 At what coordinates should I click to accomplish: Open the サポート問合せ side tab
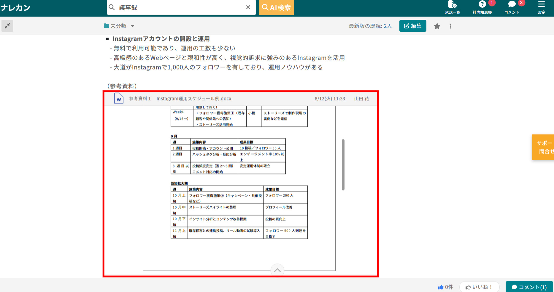point(545,147)
